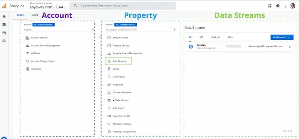Open the Reports bar-chart sidebar icon
This screenshot has height=139, width=299.
point(4,25)
